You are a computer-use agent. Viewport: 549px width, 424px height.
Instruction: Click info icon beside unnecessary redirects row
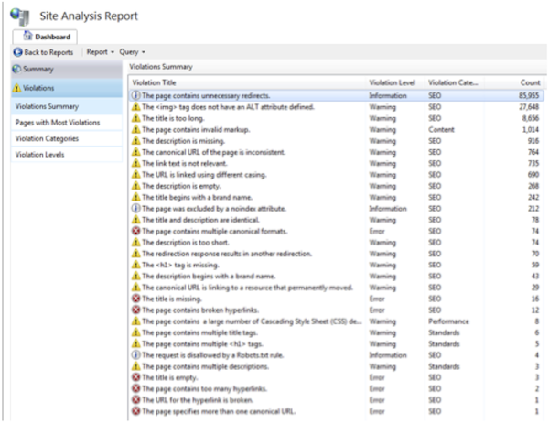point(135,95)
